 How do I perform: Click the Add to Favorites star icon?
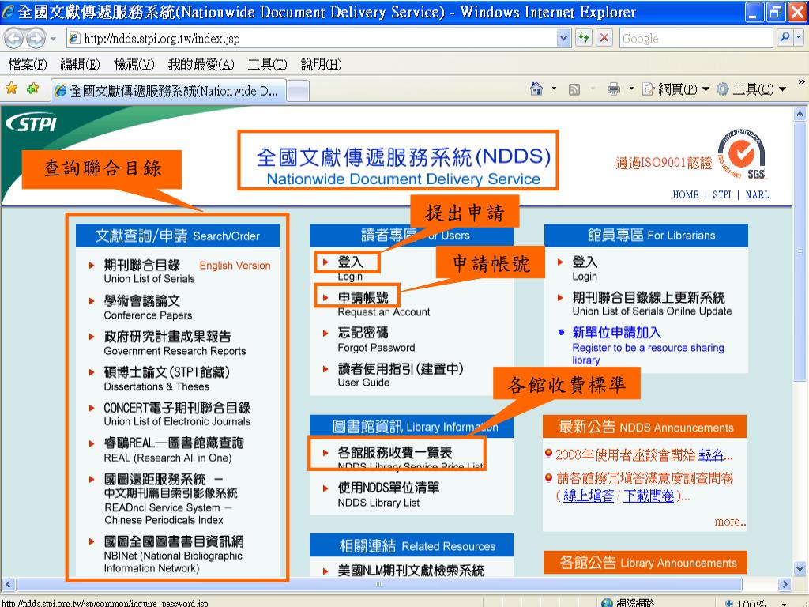point(32,89)
